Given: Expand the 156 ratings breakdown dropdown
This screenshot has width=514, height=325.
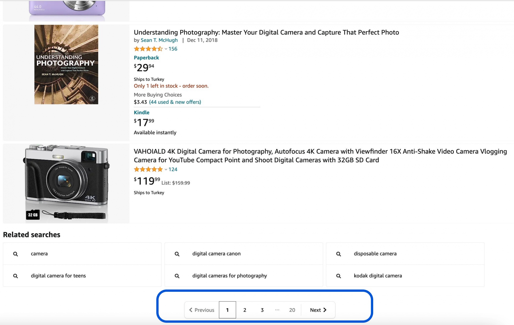Looking at the screenshot, I should [165, 49].
